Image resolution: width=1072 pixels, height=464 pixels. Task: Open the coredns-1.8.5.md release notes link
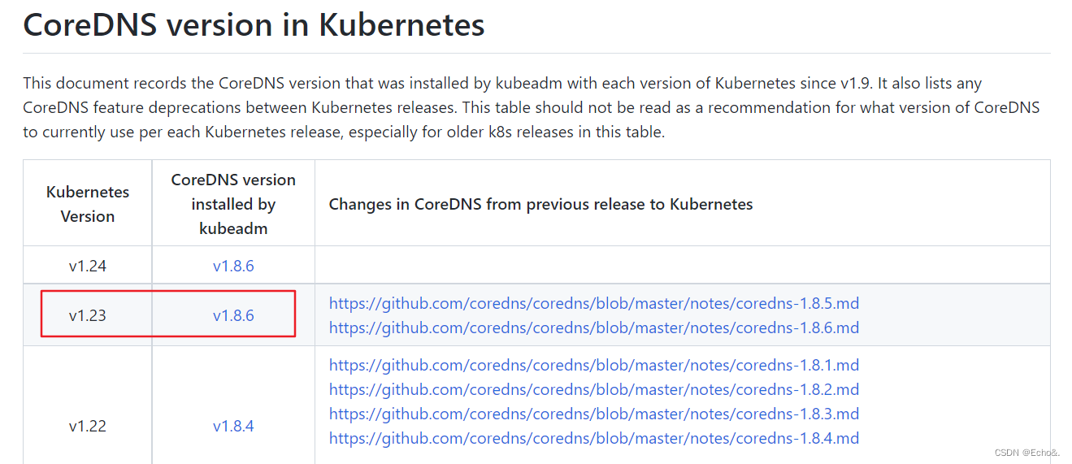pyautogui.click(x=594, y=303)
